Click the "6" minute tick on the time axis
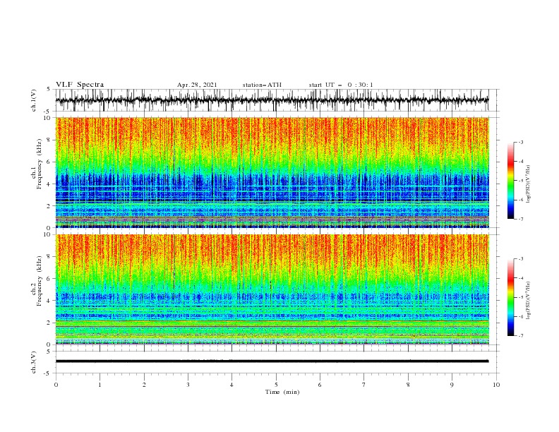 click(320, 385)
